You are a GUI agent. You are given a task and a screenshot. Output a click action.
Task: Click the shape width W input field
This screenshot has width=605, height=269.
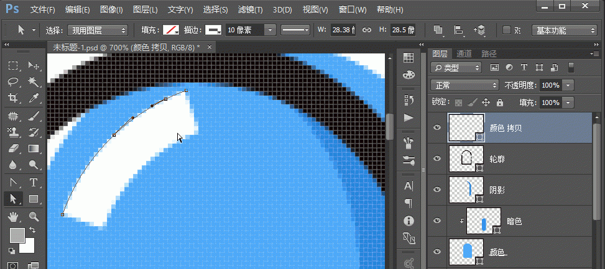tap(343, 30)
